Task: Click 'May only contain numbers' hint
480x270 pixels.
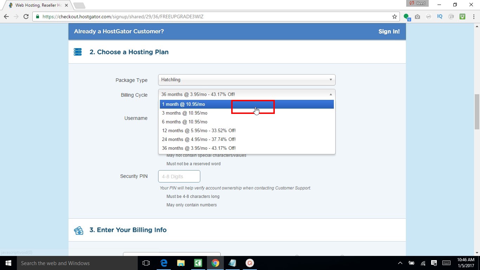Action: pos(192,205)
